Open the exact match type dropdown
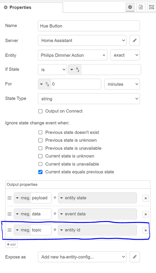The width and height of the screenshot is (156, 273). pos(125,55)
